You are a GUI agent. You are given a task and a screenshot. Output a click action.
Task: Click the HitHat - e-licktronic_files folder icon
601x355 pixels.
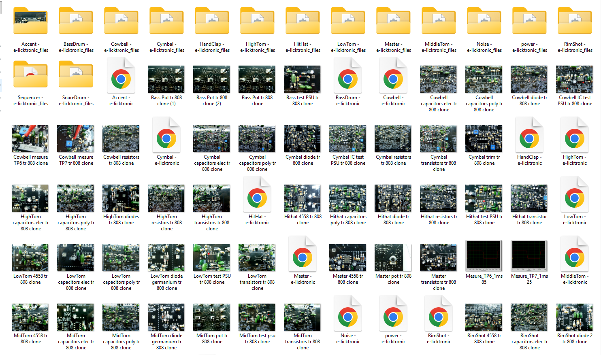[303, 21]
